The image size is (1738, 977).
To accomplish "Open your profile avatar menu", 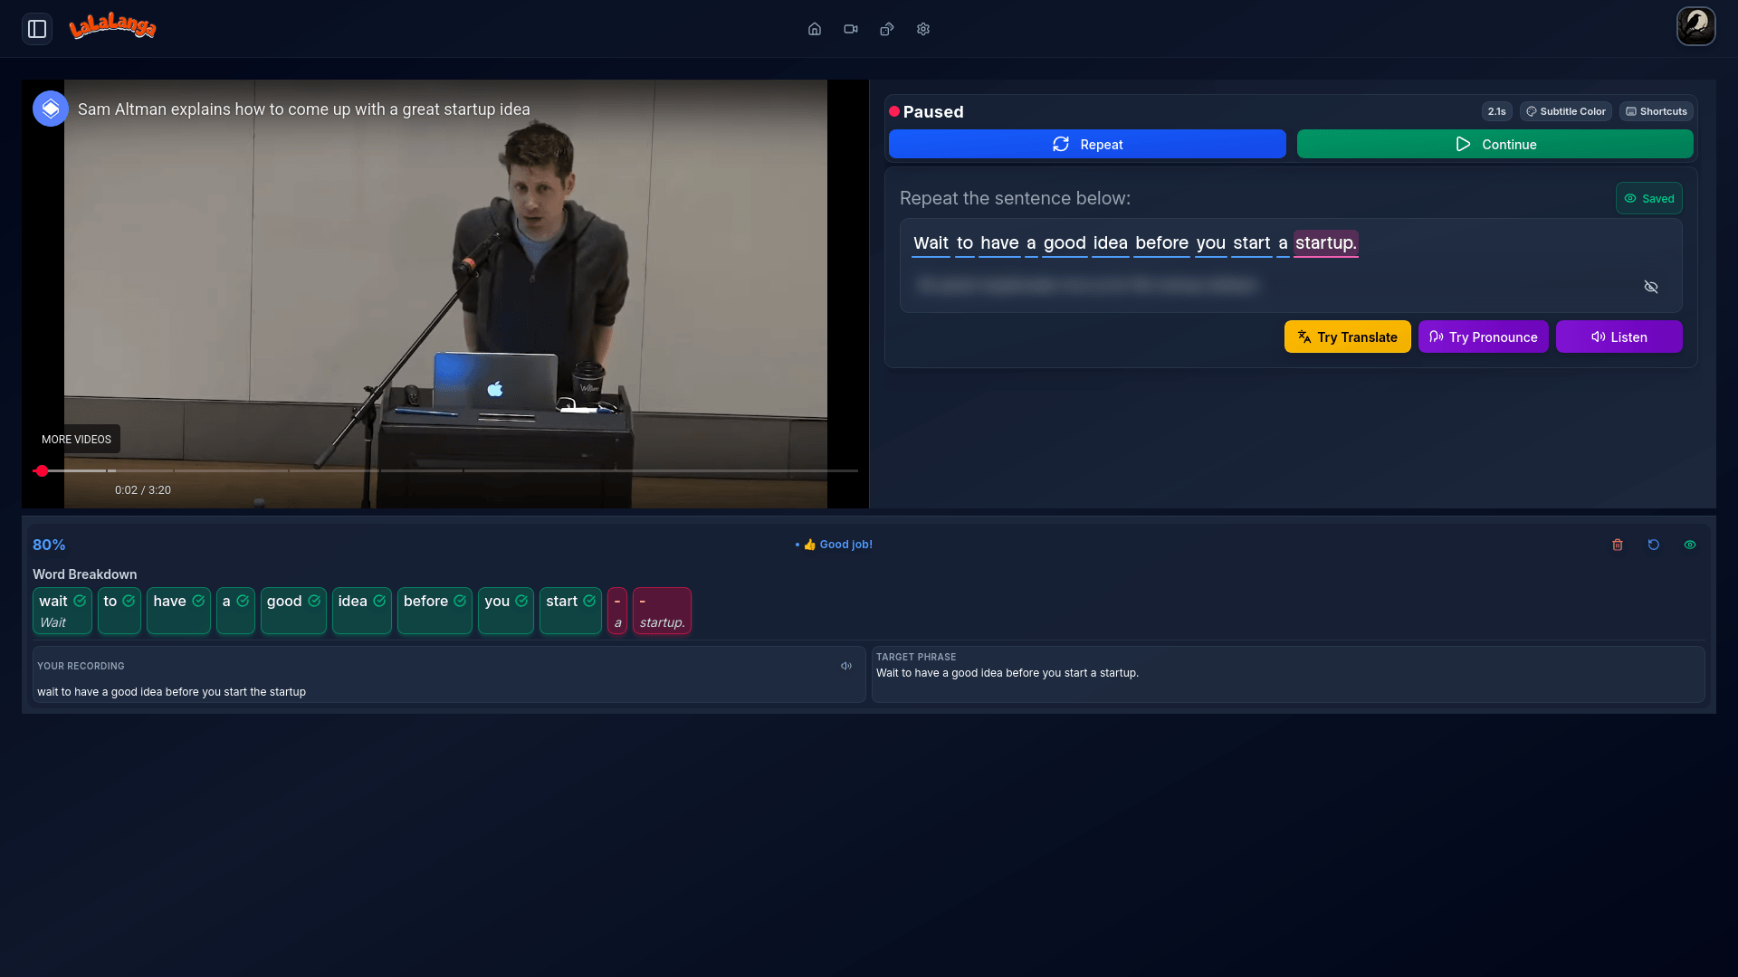I will [x=1696, y=26].
